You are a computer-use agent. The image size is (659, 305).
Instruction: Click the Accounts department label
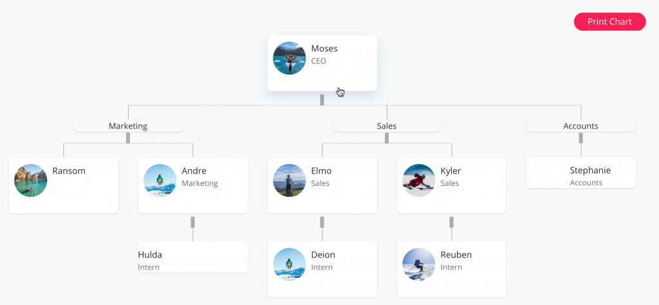click(580, 126)
